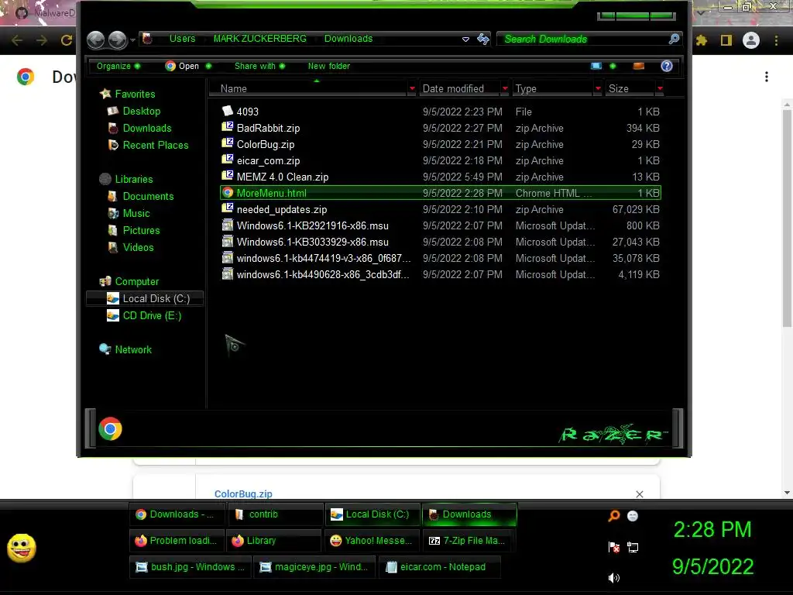
Task: Expand the address bar history dropdown
Action: 465,39
